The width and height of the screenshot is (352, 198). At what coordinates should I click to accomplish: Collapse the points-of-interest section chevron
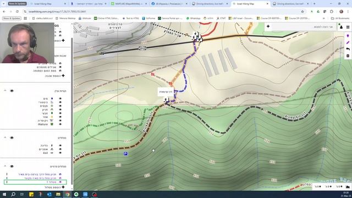(5, 91)
